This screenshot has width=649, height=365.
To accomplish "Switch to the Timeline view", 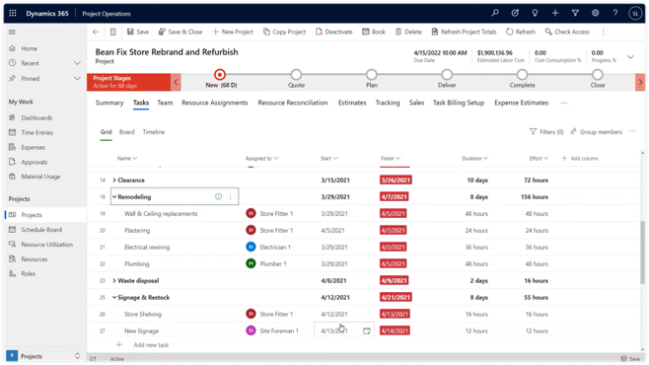I will coord(154,132).
